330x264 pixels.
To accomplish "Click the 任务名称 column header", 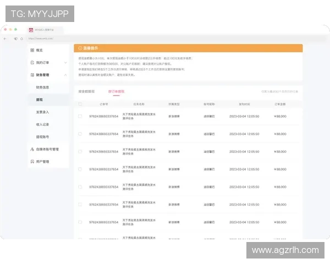I will point(139,104).
